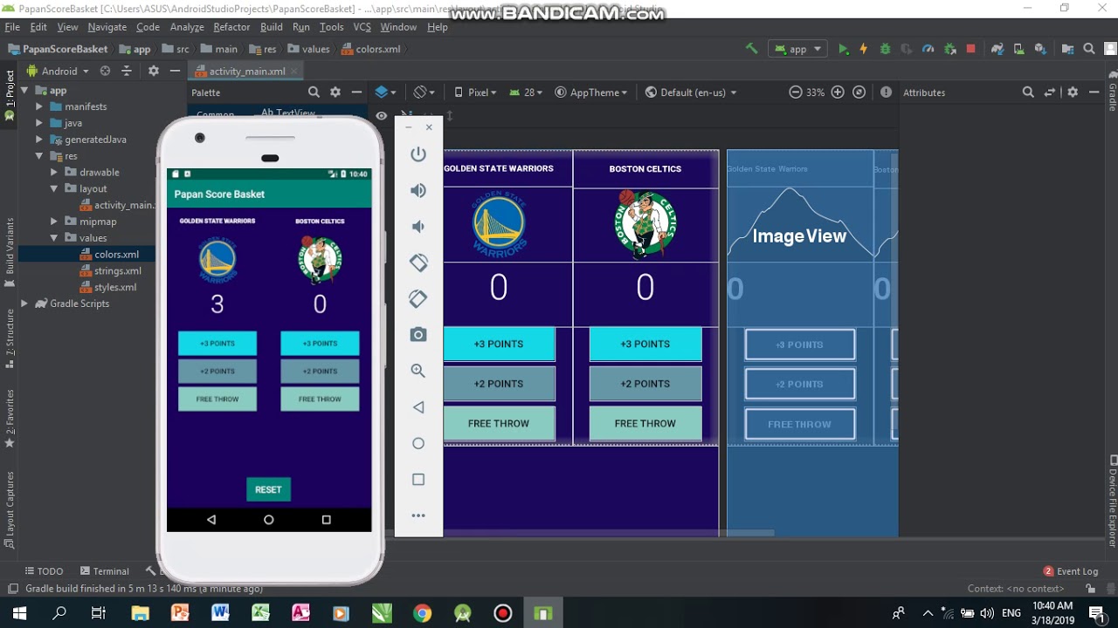Viewport: 1118px width, 628px height.
Task: Open emulator extended controls three dots
Action: pos(418,515)
